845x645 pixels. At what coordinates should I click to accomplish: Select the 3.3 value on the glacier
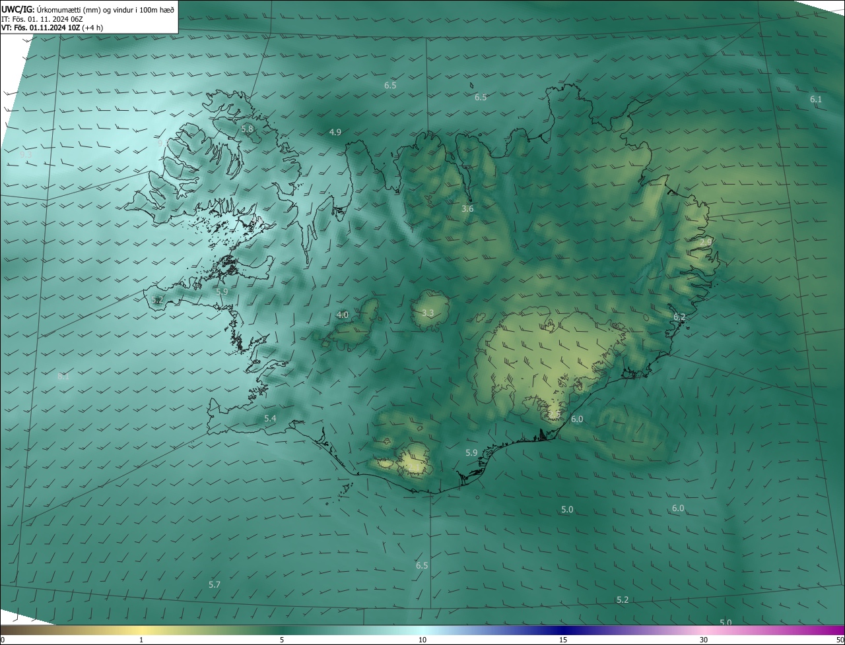click(428, 313)
